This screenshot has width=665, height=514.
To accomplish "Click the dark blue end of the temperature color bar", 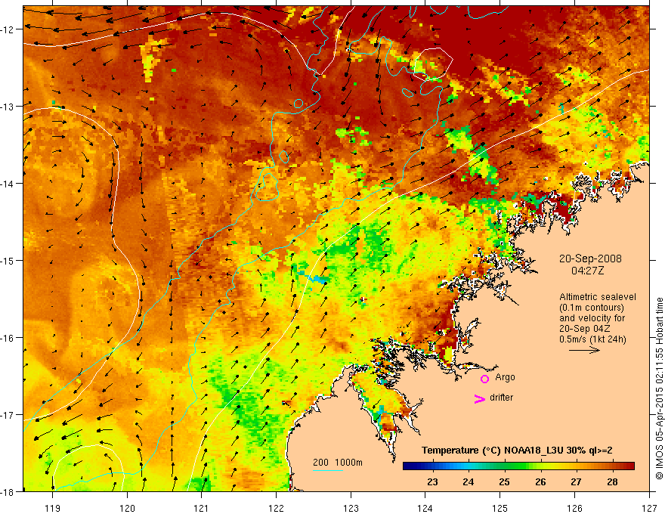I will [x=407, y=466].
